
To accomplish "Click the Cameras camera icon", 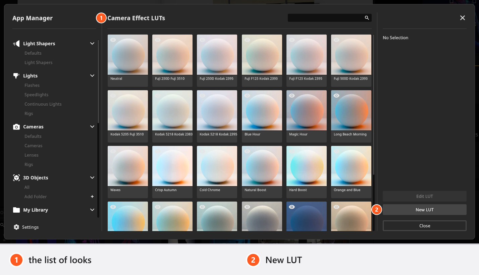I will 16,127.
